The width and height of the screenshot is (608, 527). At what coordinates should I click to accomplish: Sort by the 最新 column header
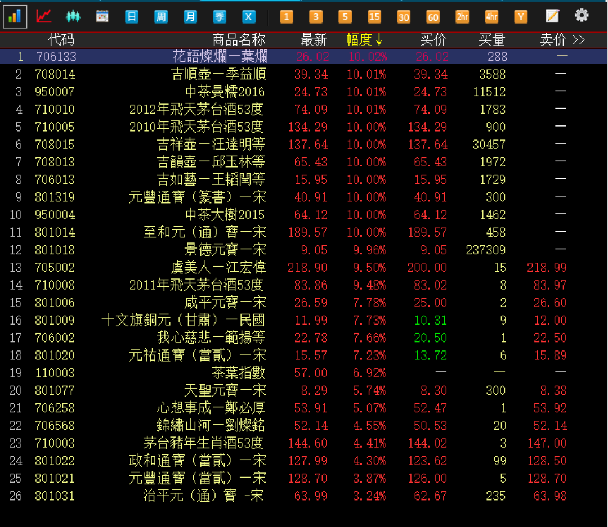point(314,39)
